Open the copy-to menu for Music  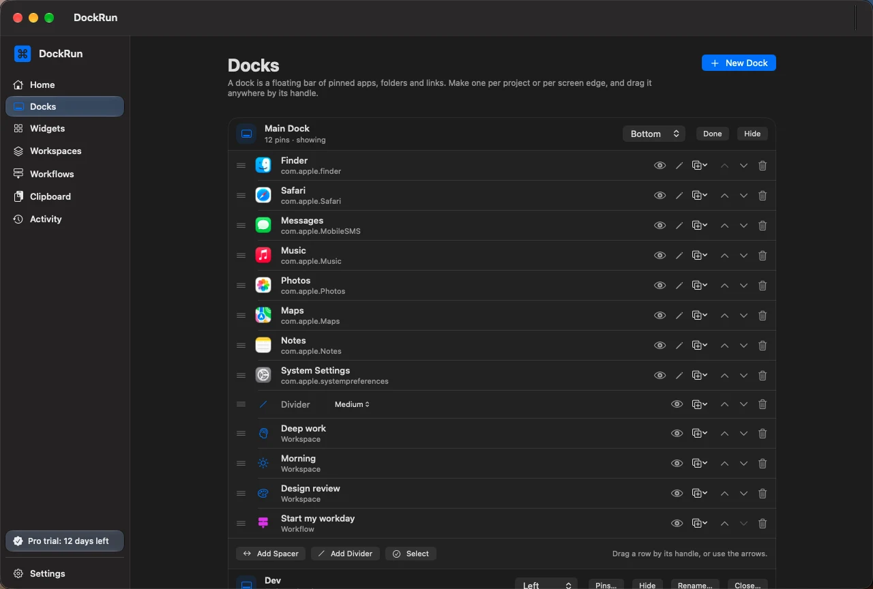point(700,256)
